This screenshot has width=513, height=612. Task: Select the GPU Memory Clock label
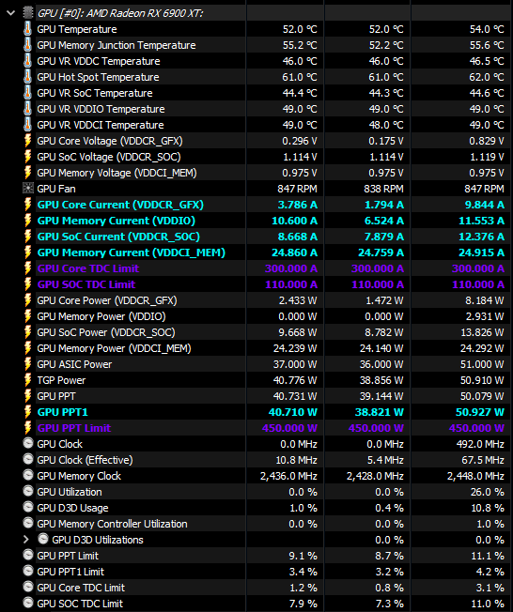click(79, 476)
